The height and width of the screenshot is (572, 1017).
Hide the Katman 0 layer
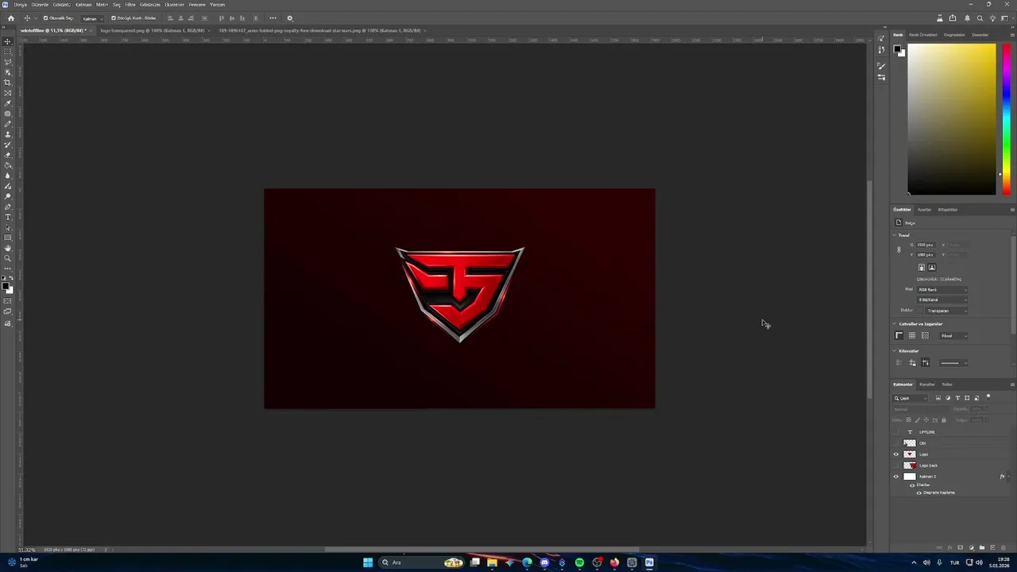coord(896,477)
